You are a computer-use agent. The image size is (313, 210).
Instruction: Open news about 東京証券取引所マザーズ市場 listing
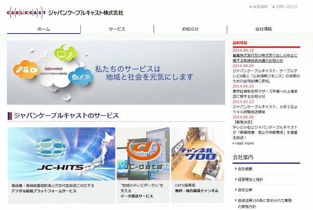click(265, 94)
